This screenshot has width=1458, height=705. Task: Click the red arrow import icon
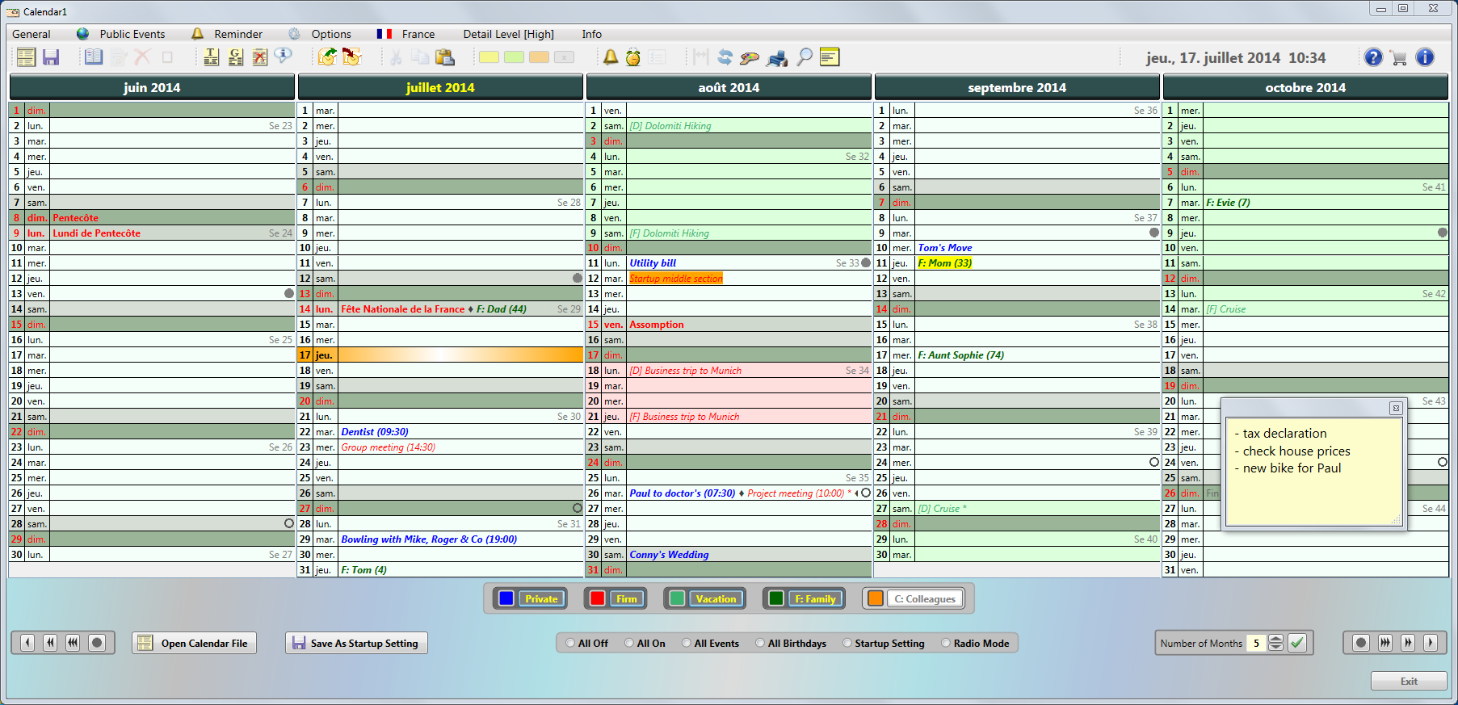[x=352, y=57]
